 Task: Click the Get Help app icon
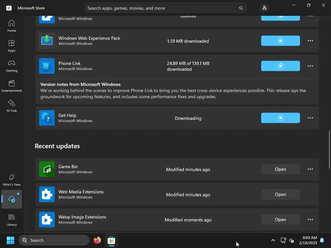pyautogui.click(x=47, y=118)
